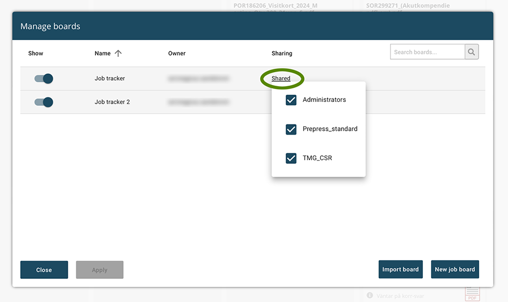The height and width of the screenshot is (302, 508).
Task: Select the Job tracker board name
Action: click(110, 78)
